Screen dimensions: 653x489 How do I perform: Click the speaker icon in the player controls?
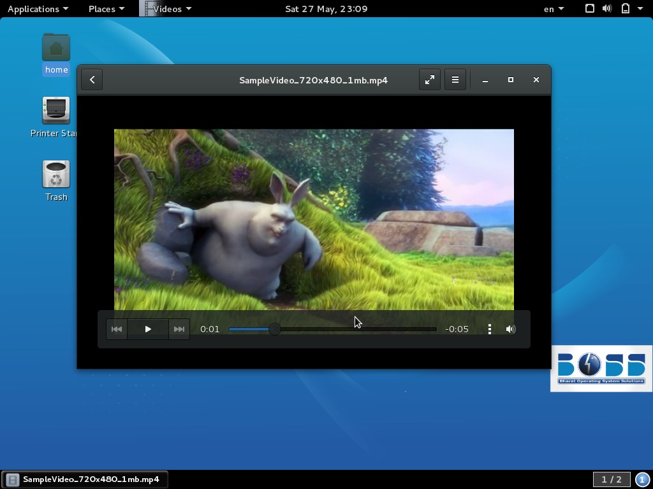tap(510, 329)
